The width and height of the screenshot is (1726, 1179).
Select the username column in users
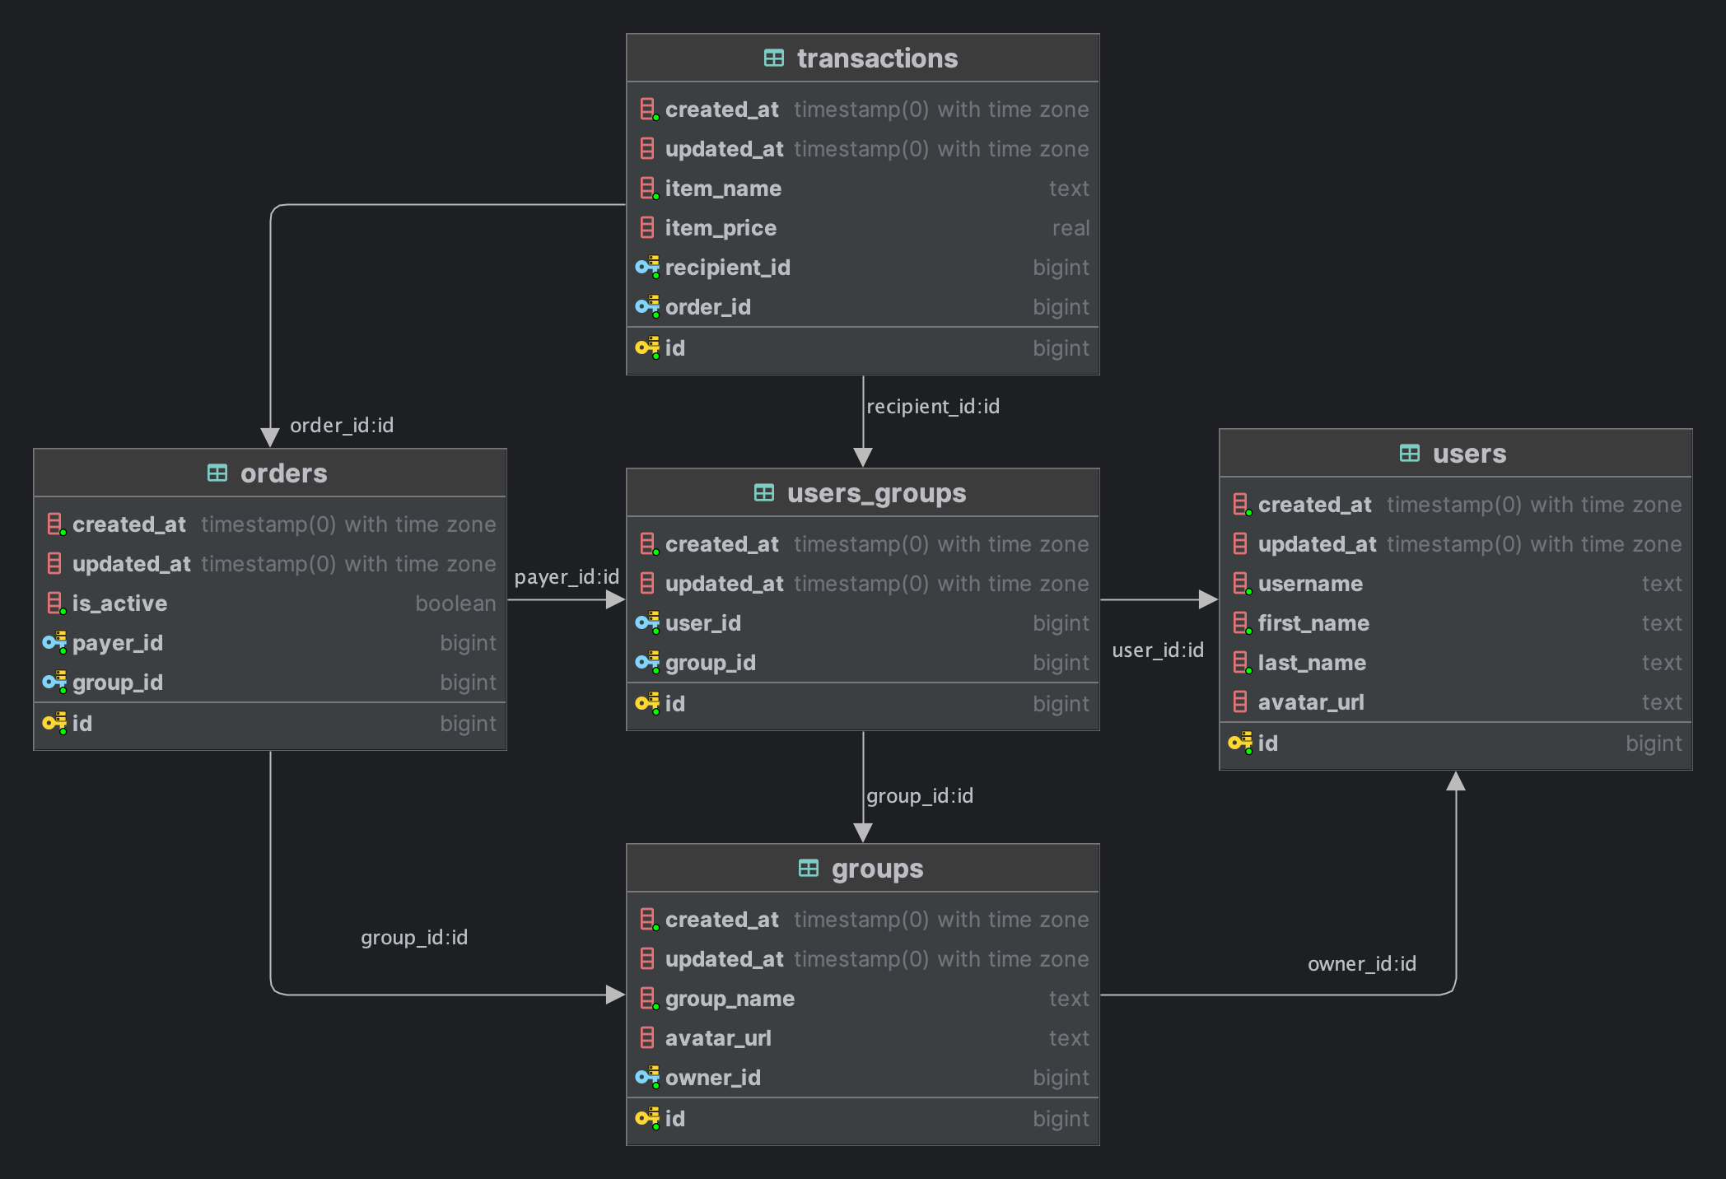coord(1310,584)
